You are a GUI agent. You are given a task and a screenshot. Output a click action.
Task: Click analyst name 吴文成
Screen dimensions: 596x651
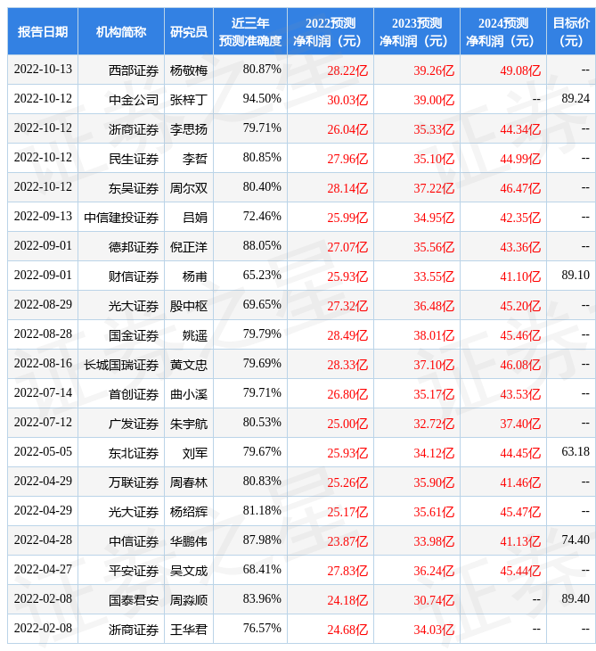pyautogui.click(x=189, y=572)
